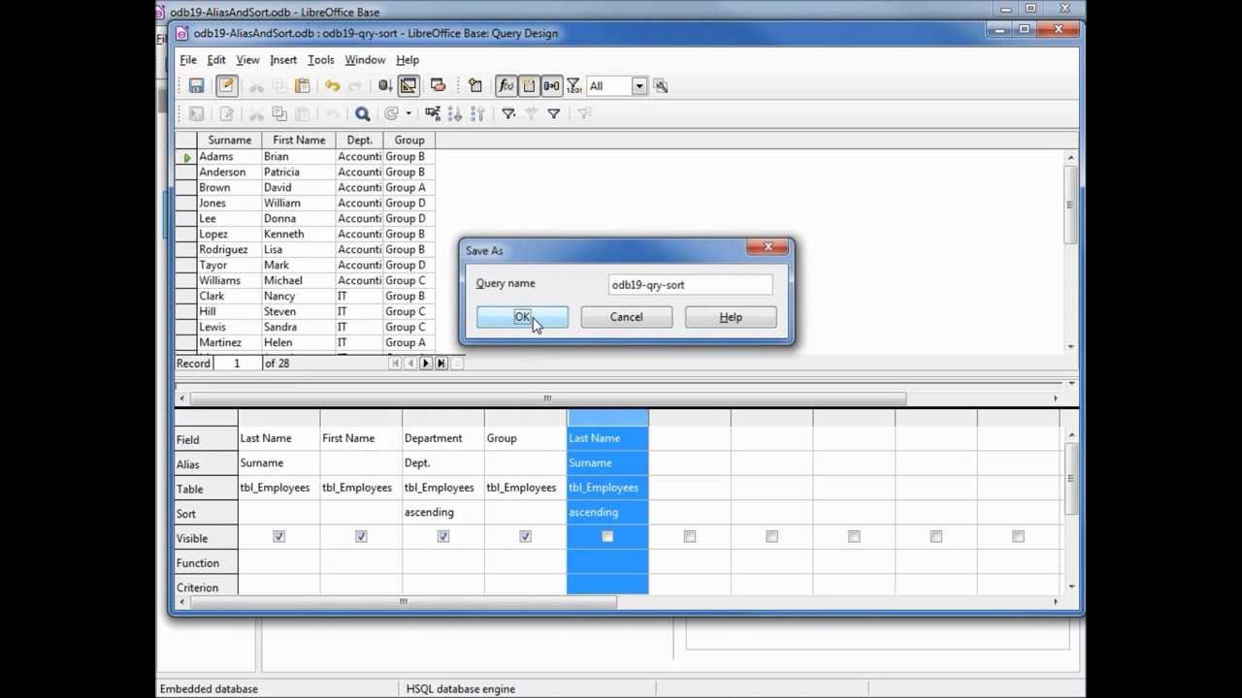This screenshot has height=698, width=1242.
Task: Check Visible for the highlighted Last Name column
Action: click(x=607, y=536)
